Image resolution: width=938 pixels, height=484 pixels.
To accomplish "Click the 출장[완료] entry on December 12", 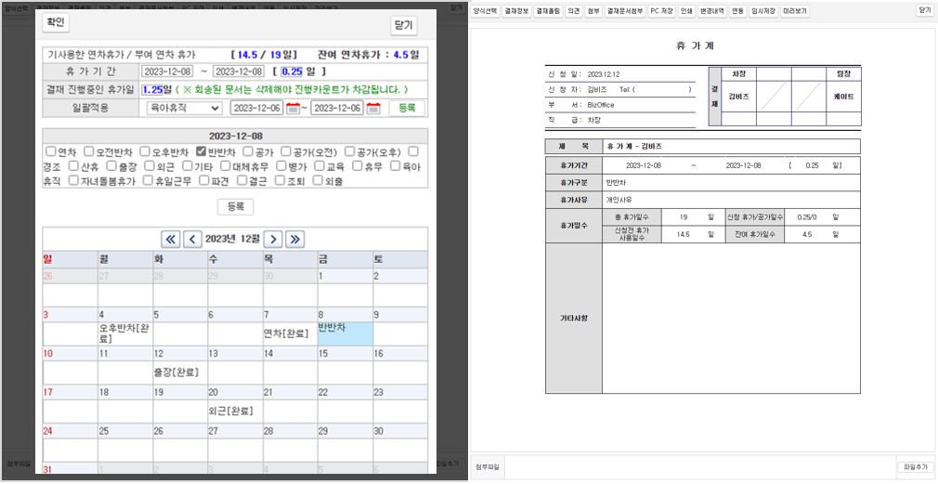I will tap(176, 373).
